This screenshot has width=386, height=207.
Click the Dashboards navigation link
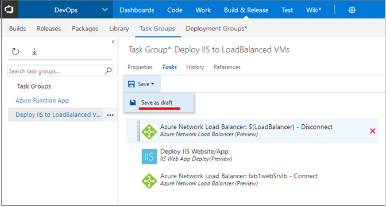click(137, 10)
